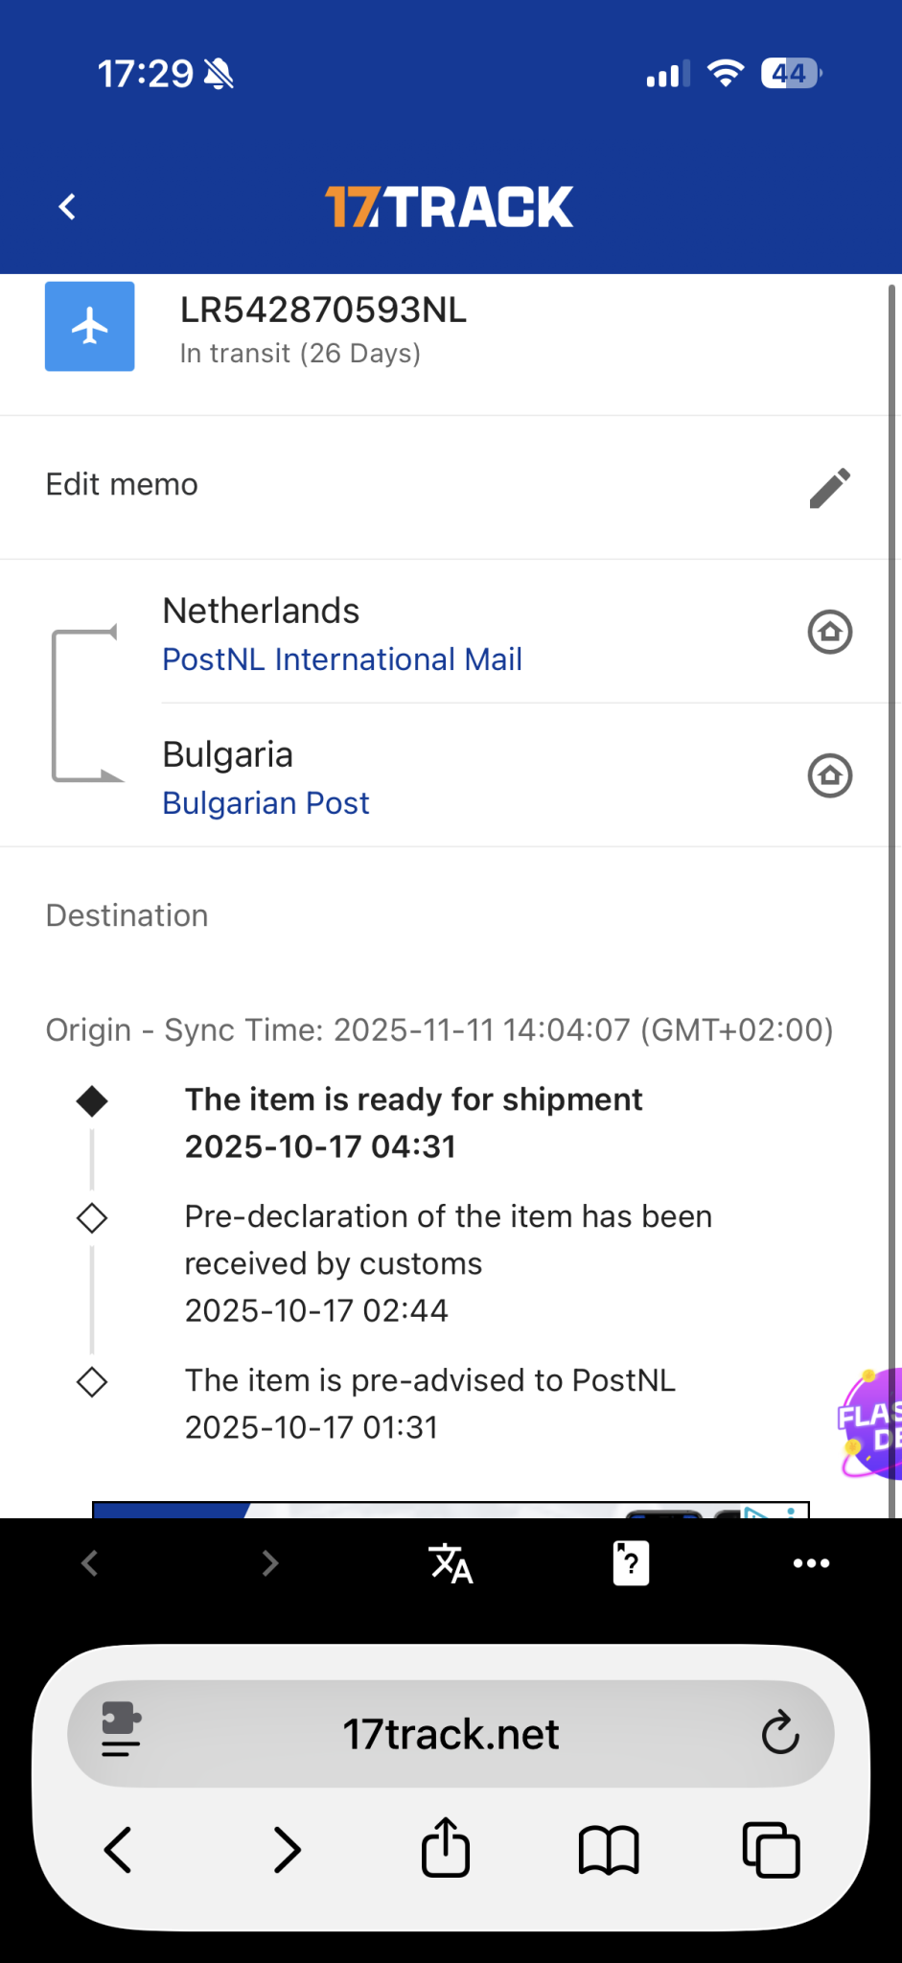Open the Bulgarian Post link

(x=266, y=803)
